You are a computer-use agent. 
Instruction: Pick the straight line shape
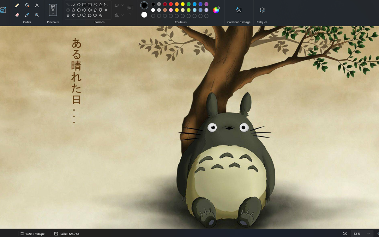[x=68, y=5]
